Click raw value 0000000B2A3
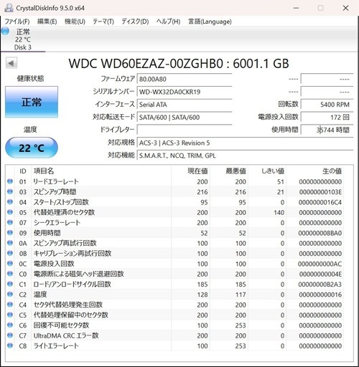The width and height of the screenshot is (359, 367). click(320, 285)
